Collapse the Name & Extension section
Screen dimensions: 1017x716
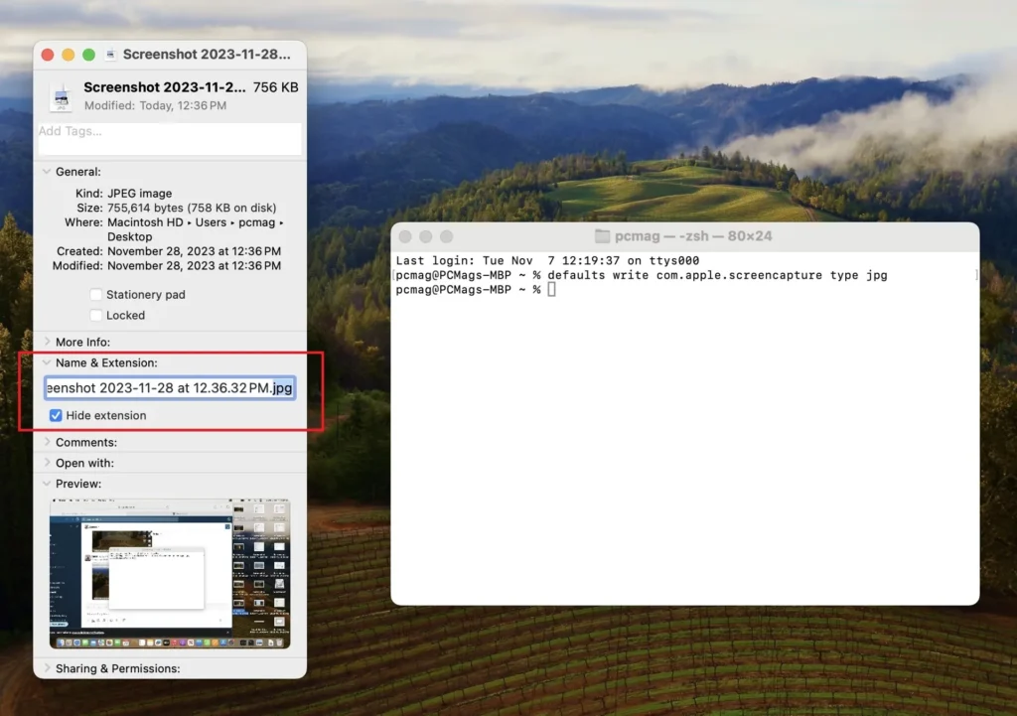(46, 363)
